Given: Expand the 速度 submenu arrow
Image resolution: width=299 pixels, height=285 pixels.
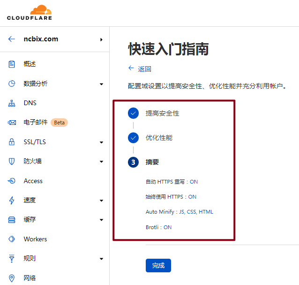Looking at the screenshot, I should pyautogui.click(x=101, y=200).
